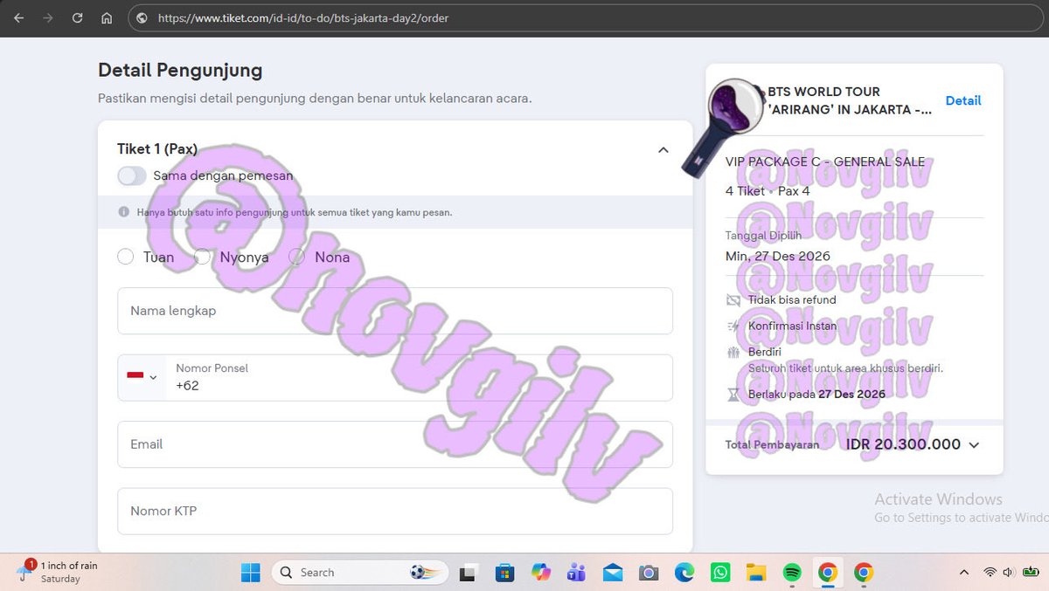Click the browser forward arrow
The width and height of the screenshot is (1049, 591).
tap(48, 17)
